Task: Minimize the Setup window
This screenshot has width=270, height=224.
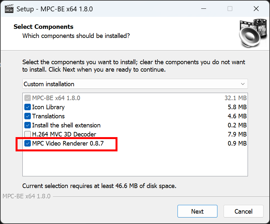Action: tap(204, 9)
